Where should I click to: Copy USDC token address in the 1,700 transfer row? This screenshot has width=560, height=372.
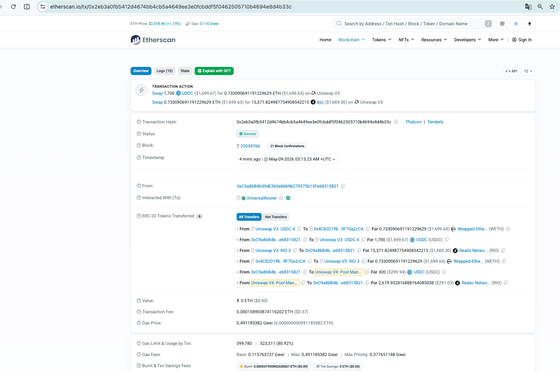pos(447,240)
